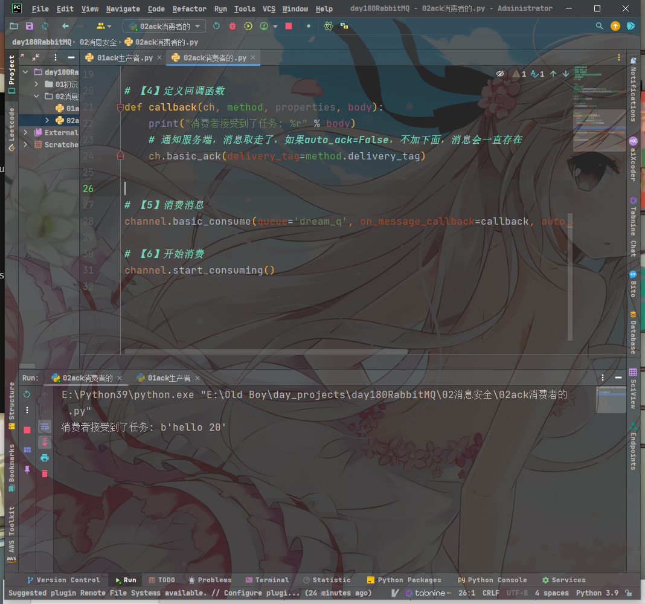Open the editor tabs more options menu
Viewport: 645px width, 604px height.
pyautogui.click(x=618, y=57)
